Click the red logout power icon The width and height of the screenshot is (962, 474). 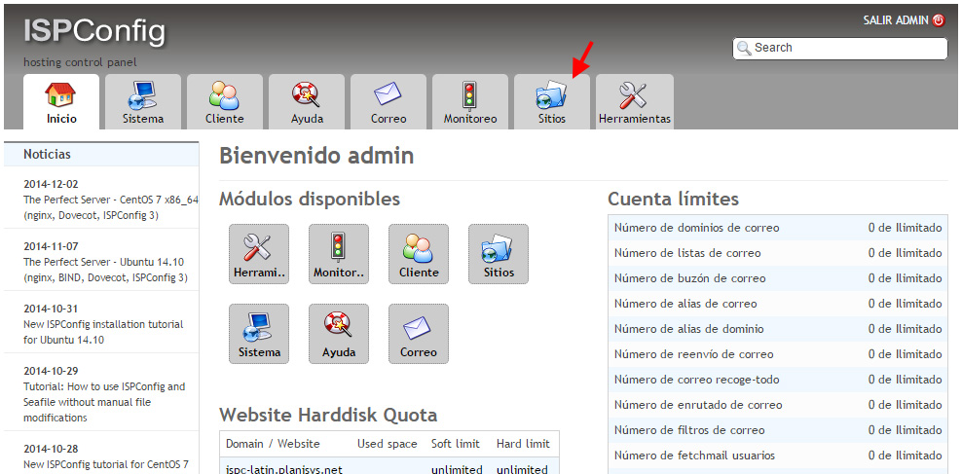click(x=939, y=20)
